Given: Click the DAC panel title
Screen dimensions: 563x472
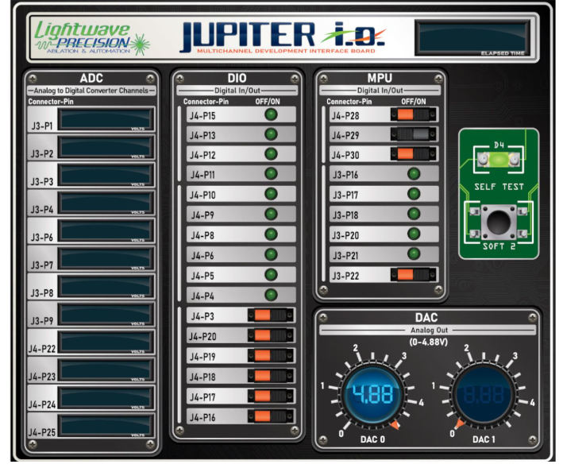Looking at the screenshot, I should coord(426,318).
